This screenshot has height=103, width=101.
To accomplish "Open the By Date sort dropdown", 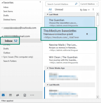I will click(x=85, y=10).
